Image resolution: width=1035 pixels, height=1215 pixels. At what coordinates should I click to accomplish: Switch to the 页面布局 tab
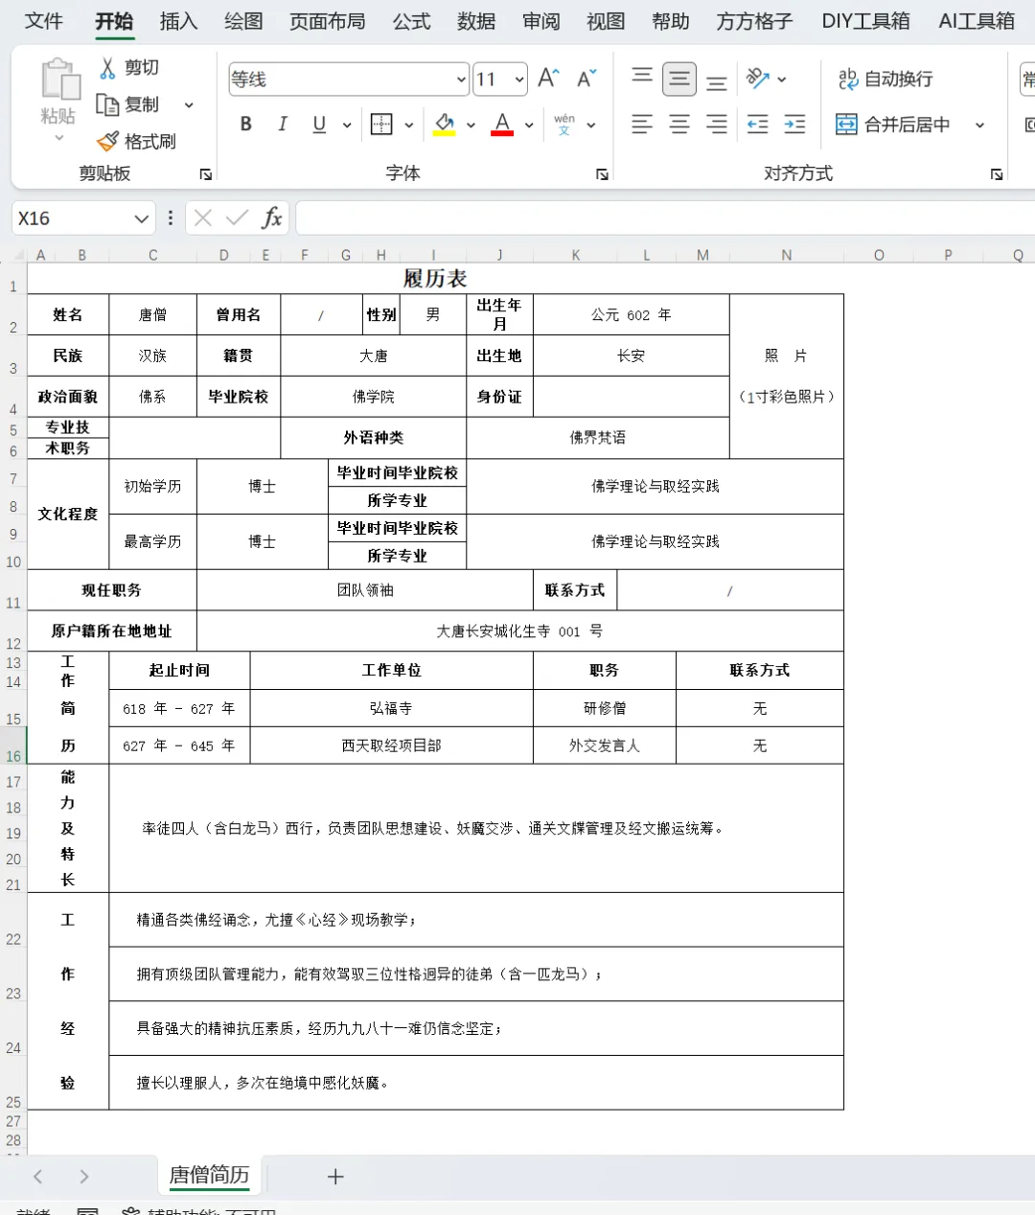click(x=328, y=21)
